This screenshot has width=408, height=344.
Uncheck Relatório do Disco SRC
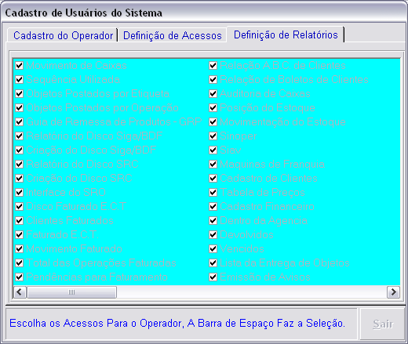click(20, 164)
